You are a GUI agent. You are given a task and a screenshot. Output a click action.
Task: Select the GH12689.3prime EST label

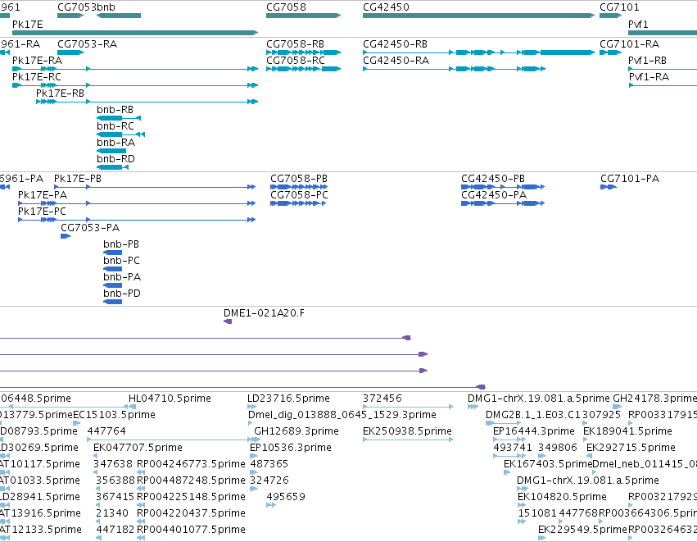[296, 431]
